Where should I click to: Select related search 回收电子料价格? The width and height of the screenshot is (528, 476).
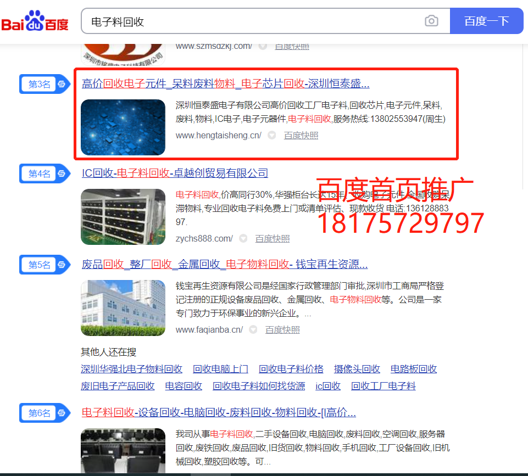[x=291, y=369]
